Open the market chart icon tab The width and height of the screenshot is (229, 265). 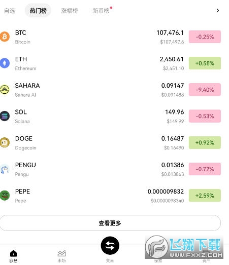tap(61, 253)
